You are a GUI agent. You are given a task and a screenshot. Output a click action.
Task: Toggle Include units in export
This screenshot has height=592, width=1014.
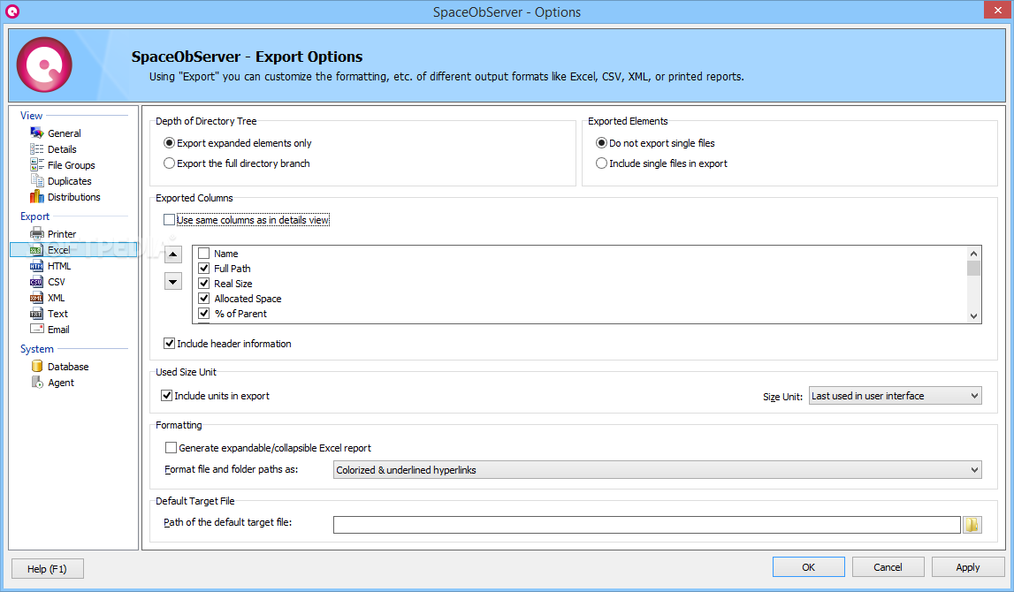click(x=167, y=396)
